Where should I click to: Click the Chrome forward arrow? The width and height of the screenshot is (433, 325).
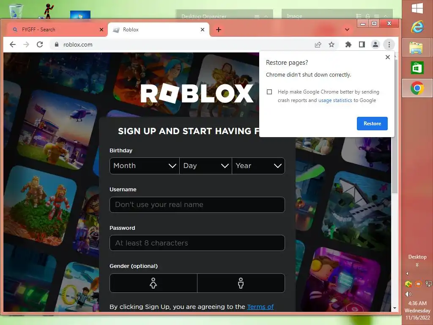tap(26, 44)
